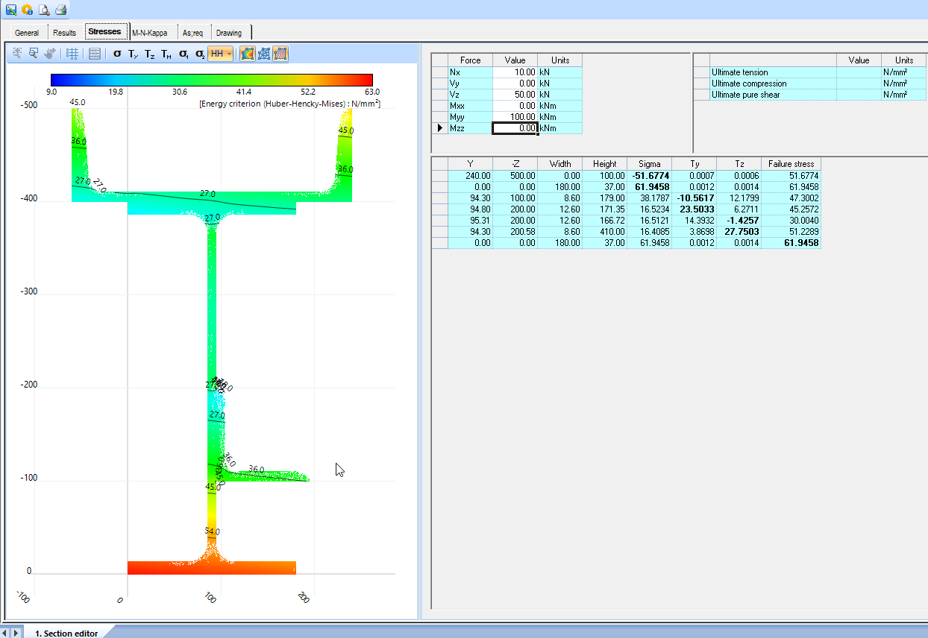
Task: Show shear stress Tz
Action: [150, 54]
